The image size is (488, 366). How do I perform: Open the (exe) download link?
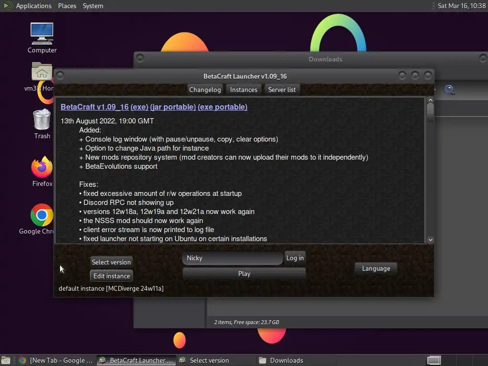(x=139, y=107)
